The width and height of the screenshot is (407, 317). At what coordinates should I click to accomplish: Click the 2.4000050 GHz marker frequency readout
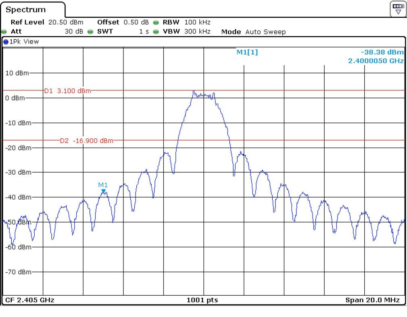[376, 61]
